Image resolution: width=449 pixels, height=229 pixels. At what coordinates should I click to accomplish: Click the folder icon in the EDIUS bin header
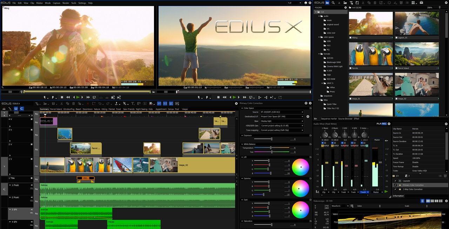pos(327,2)
